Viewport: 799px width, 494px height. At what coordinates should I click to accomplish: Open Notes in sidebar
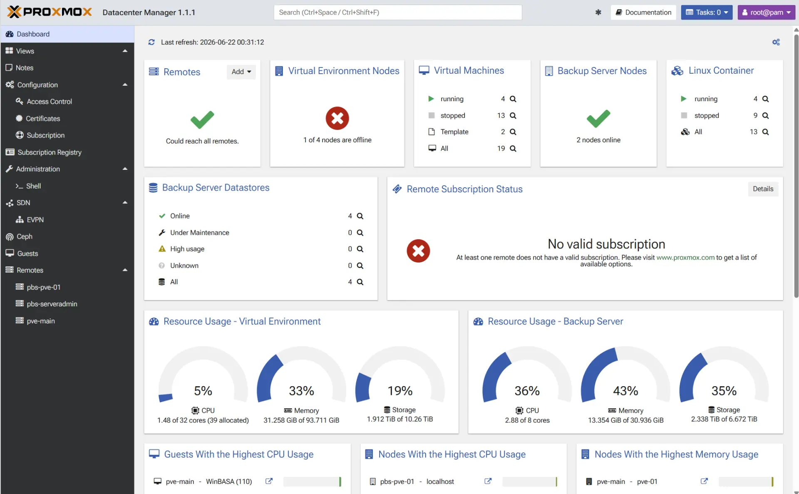(67, 68)
